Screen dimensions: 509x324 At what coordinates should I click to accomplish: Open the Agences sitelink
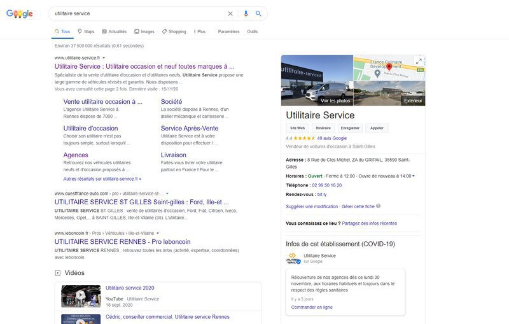[76, 155]
